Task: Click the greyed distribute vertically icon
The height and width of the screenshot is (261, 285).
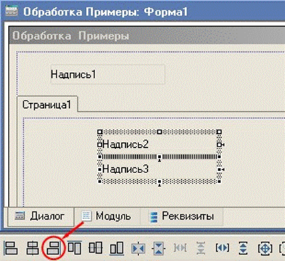Action: 200,248
